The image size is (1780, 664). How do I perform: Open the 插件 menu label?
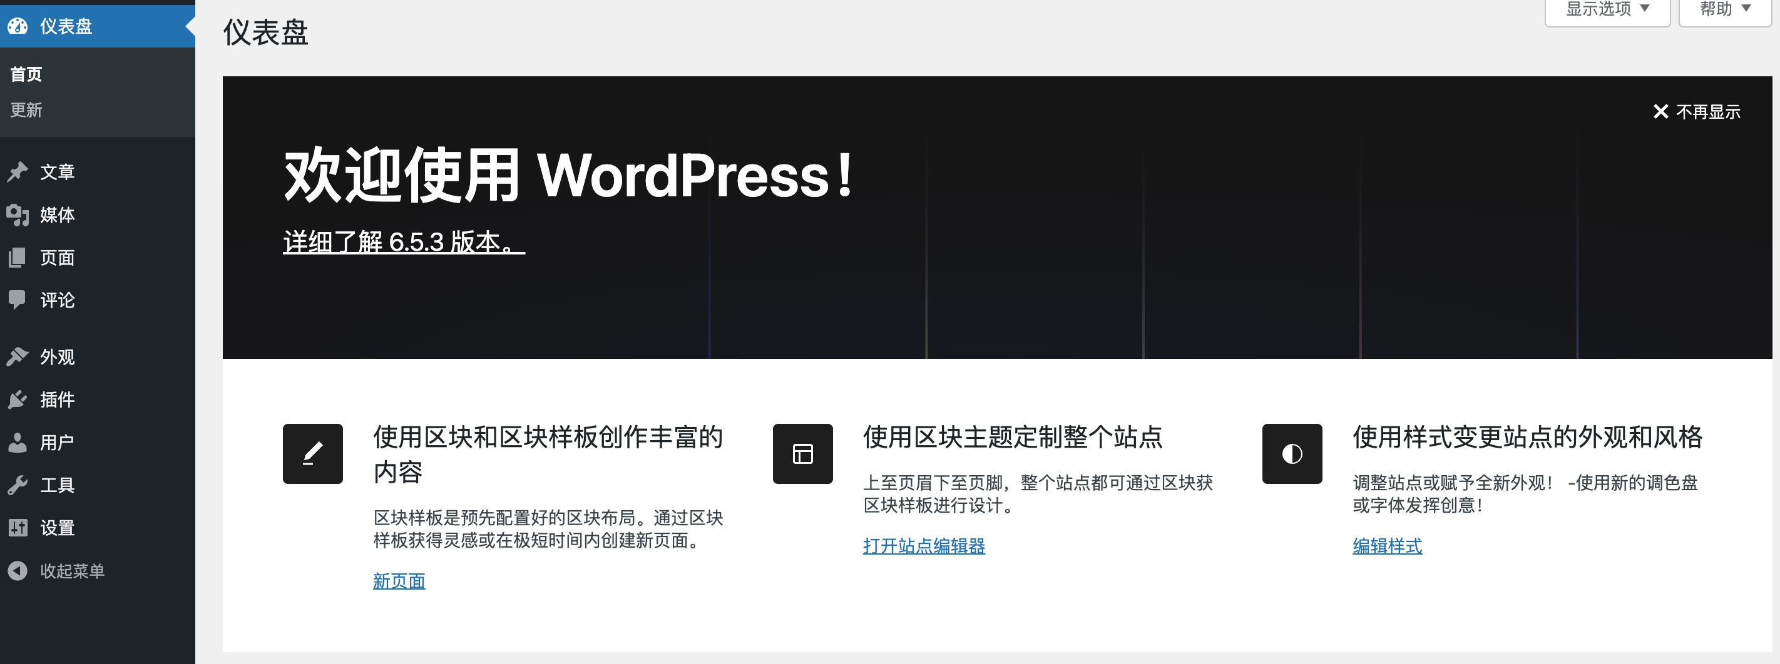point(58,400)
